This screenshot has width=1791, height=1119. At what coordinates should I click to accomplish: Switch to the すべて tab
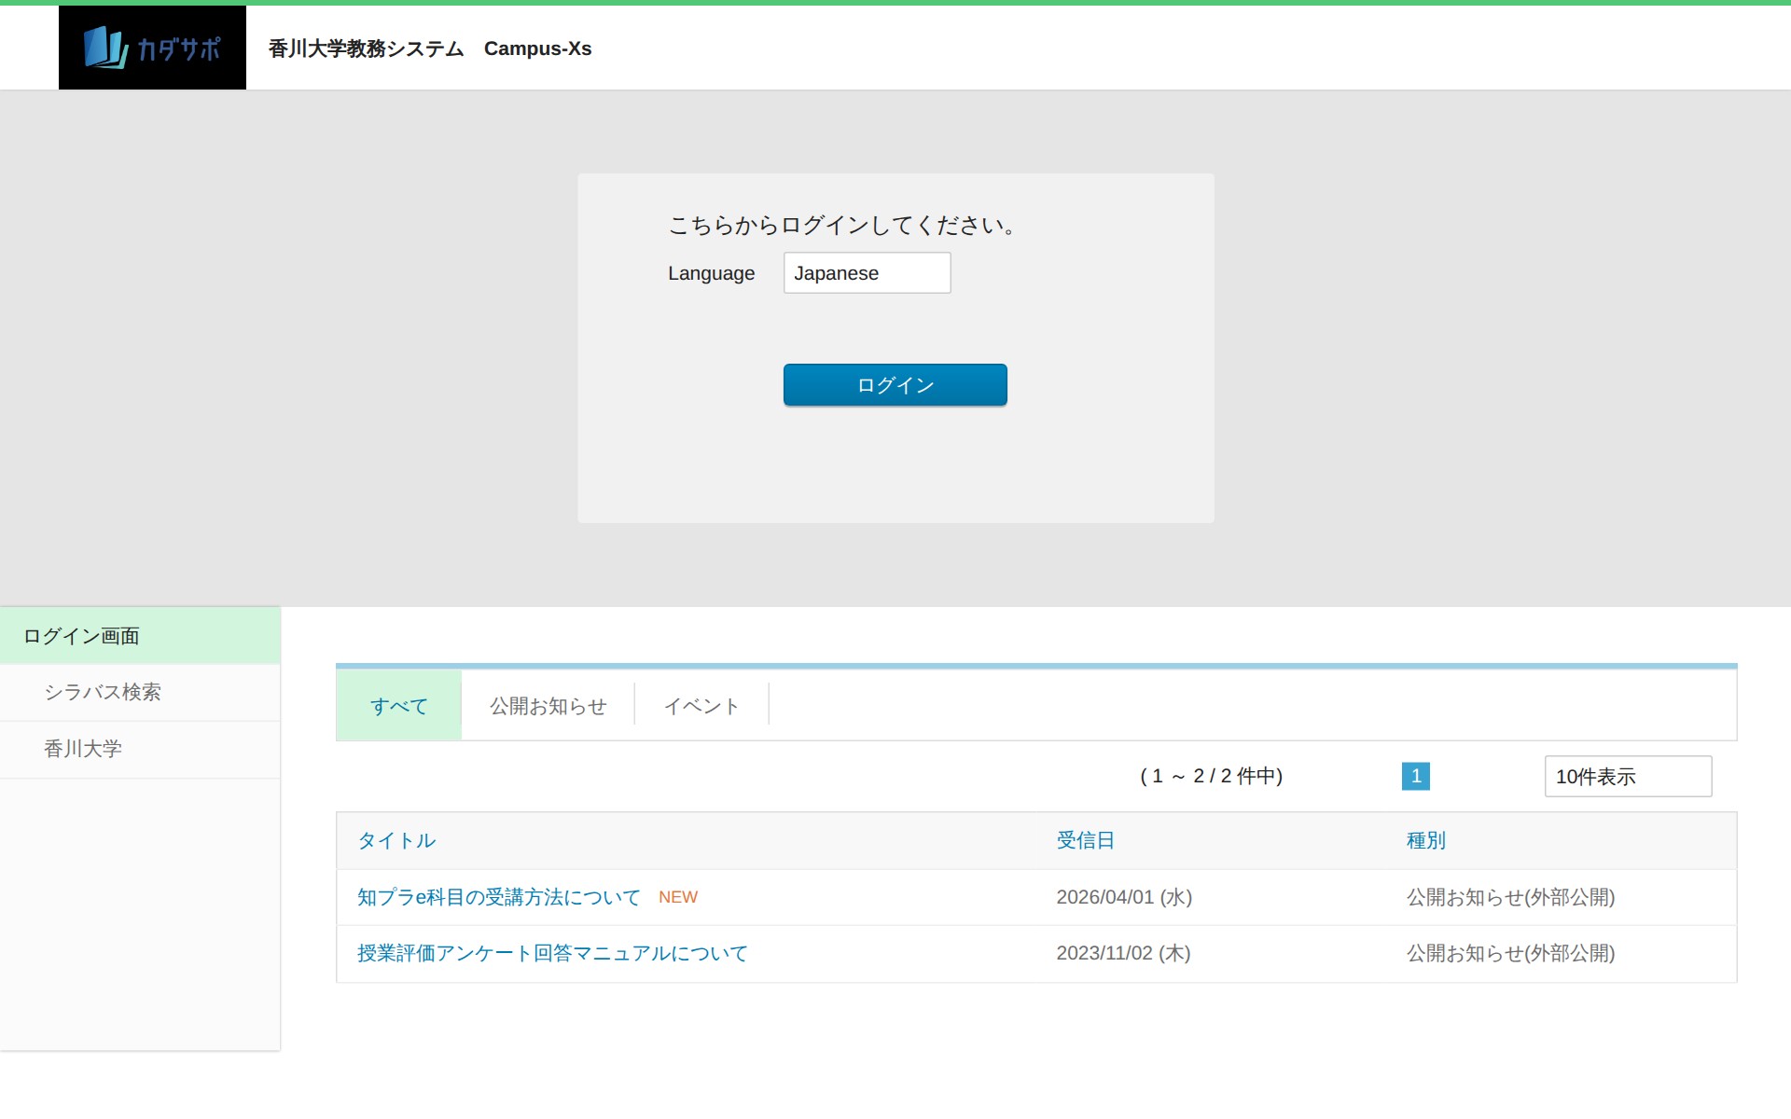point(398,706)
